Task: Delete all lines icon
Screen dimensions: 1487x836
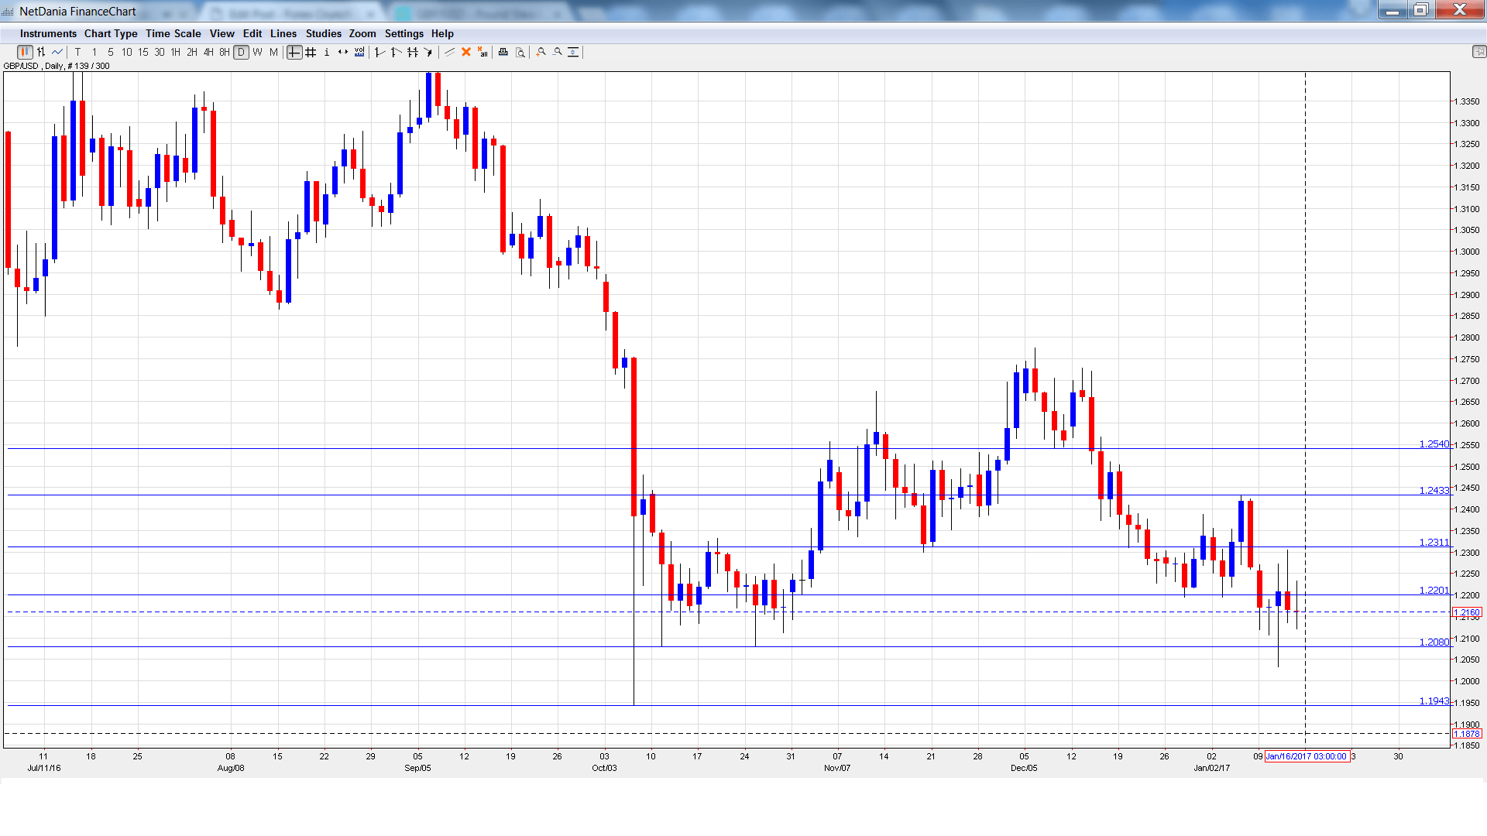Action: pyautogui.click(x=483, y=53)
